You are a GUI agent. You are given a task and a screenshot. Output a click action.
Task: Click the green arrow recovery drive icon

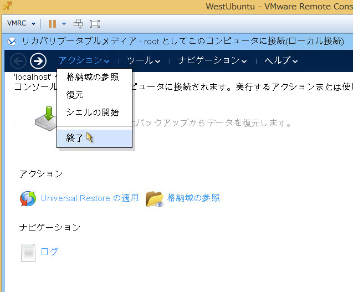pos(47,117)
